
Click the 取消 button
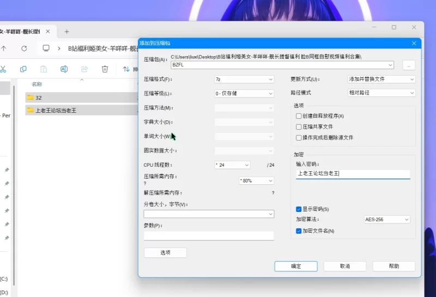(x=345, y=266)
